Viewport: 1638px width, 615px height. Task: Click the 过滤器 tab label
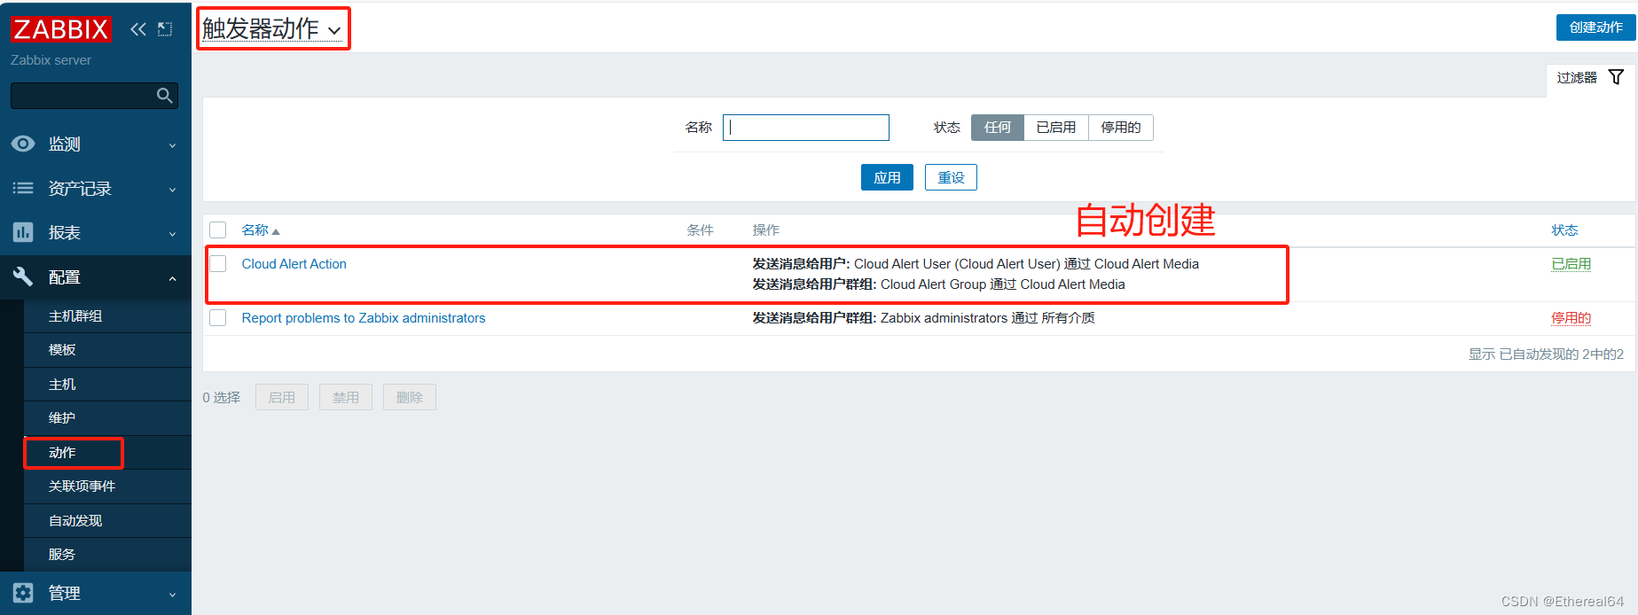click(x=1577, y=78)
